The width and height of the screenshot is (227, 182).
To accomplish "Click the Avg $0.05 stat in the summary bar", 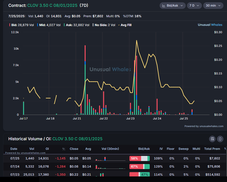I will 72,16.
